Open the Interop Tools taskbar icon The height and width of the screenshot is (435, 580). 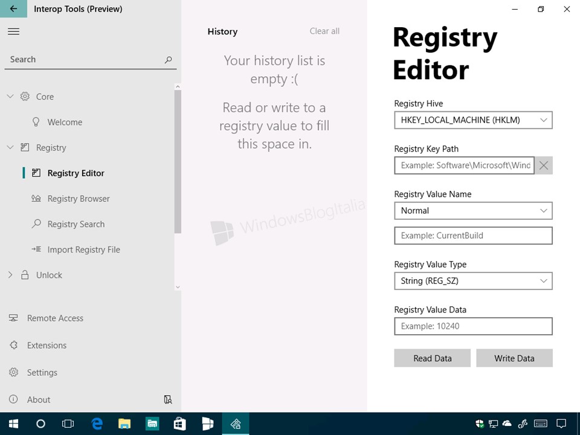(x=236, y=424)
